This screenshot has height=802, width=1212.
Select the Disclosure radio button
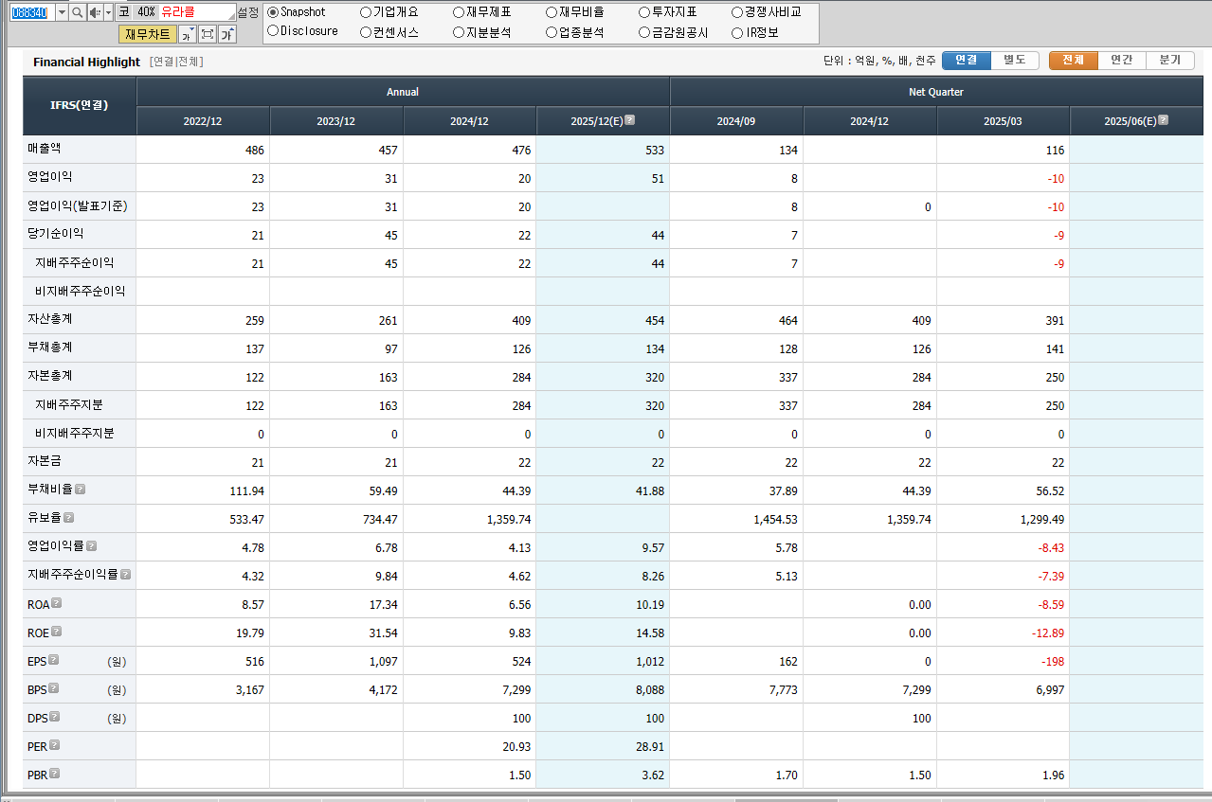[x=274, y=31]
